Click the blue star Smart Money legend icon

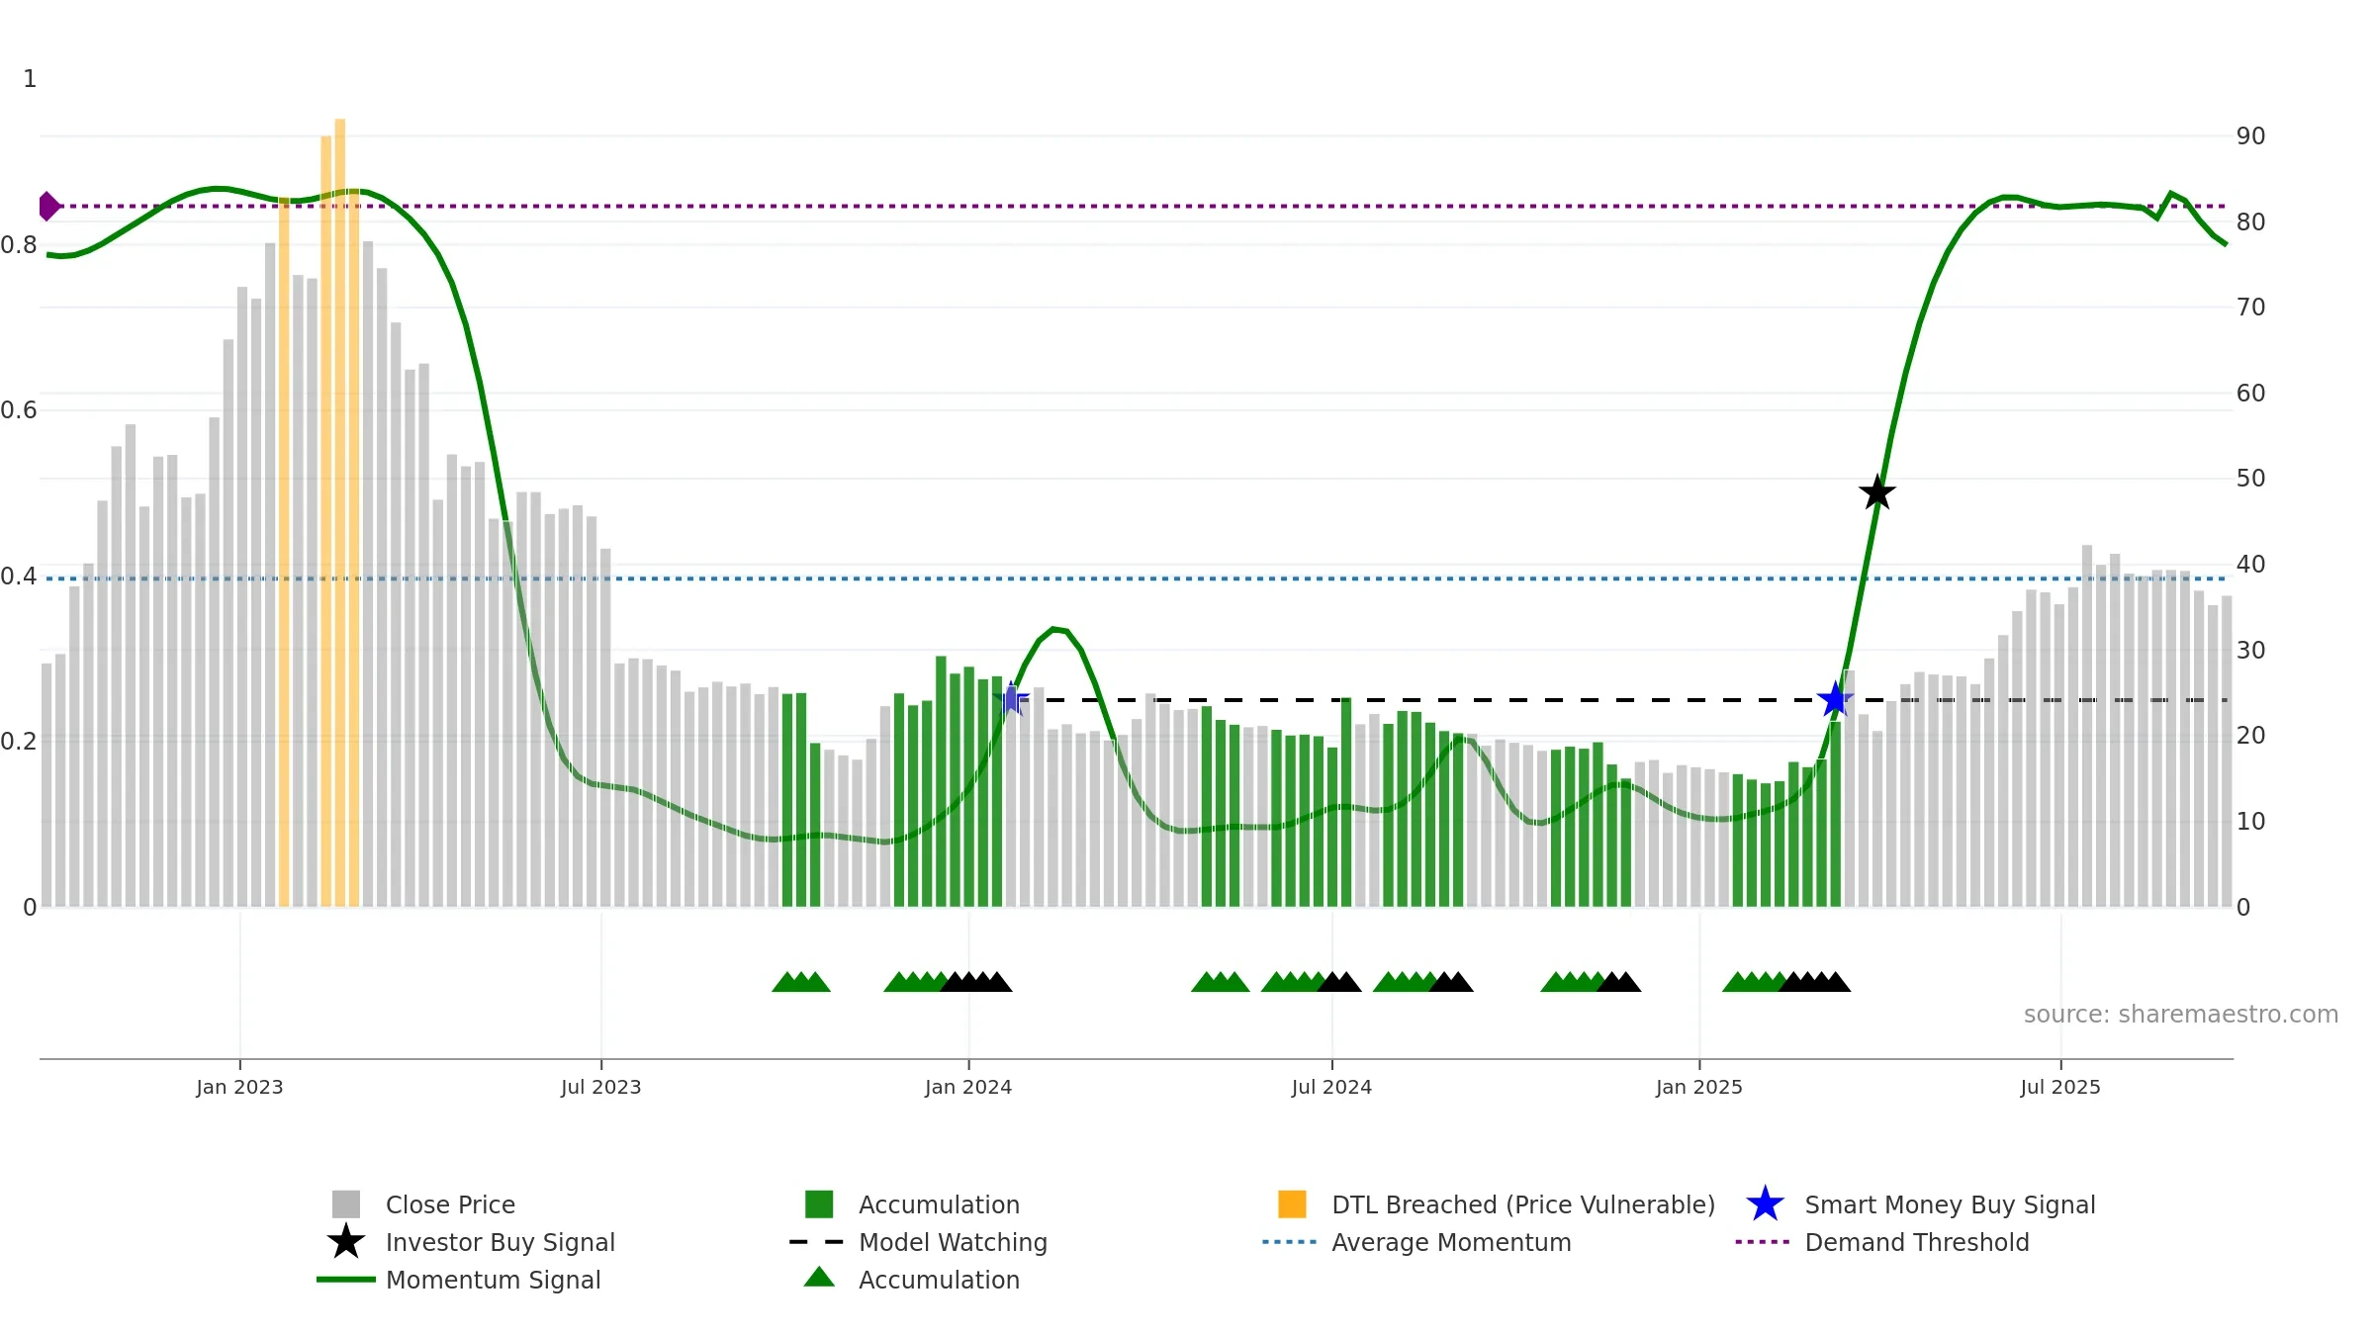coord(1765,1204)
